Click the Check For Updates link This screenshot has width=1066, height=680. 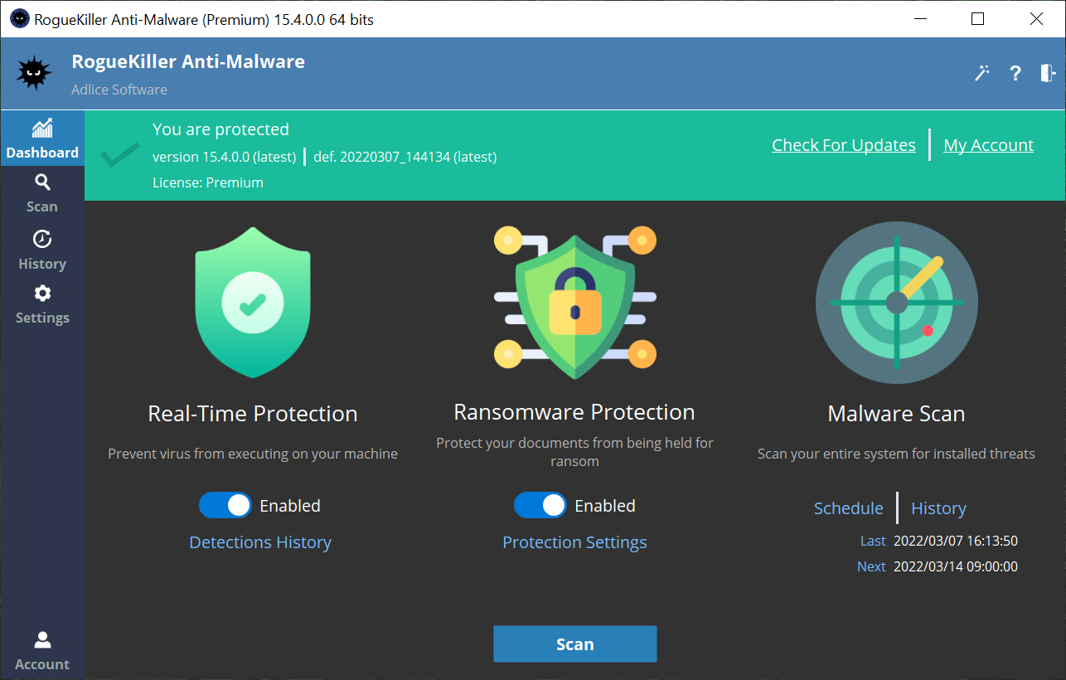click(844, 145)
